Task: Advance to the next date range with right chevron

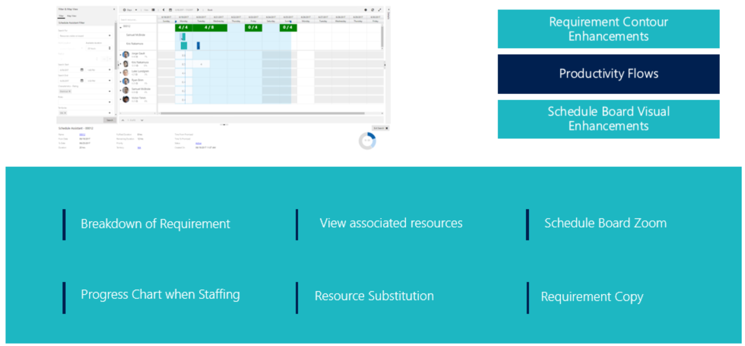Action: point(198,9)
